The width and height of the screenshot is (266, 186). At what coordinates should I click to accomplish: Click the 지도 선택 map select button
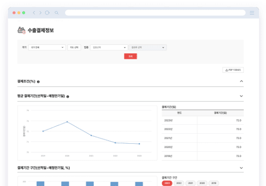tap(74, 47)
